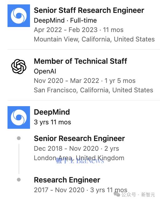Click Mountain View, California location text

point(94,39)
